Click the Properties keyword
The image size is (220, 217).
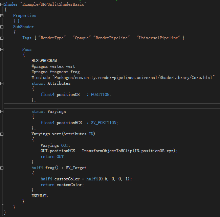point(25,16)
